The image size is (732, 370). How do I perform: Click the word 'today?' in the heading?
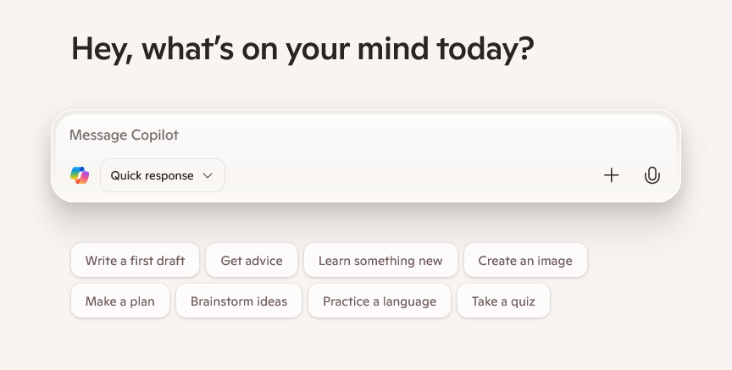485,49
